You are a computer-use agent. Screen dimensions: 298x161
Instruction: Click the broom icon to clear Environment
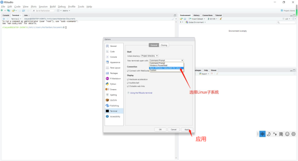click(x=221, y=19)
